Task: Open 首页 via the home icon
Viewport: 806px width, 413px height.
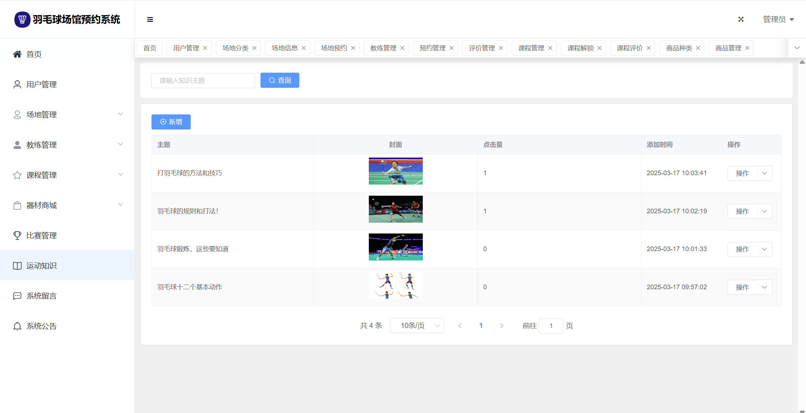Action: 17,54
